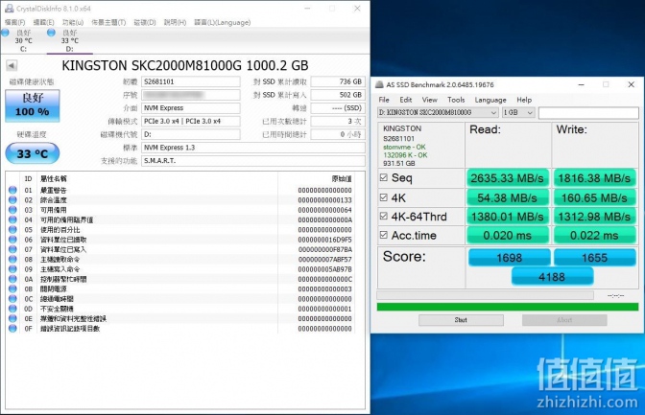The image size is (645, 415).
Task: Open the Language menu in AS SSD Benchmark
Action: (490, 100)
